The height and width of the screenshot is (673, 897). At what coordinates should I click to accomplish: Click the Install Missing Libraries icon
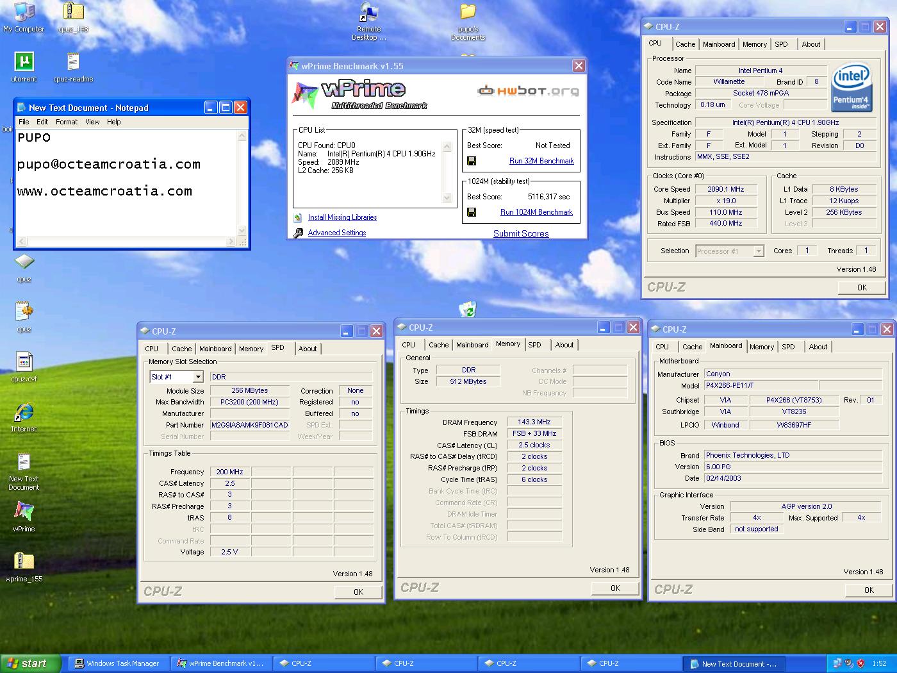[298, 218]
